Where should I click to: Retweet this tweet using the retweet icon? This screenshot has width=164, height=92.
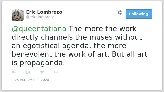point(28,72)
